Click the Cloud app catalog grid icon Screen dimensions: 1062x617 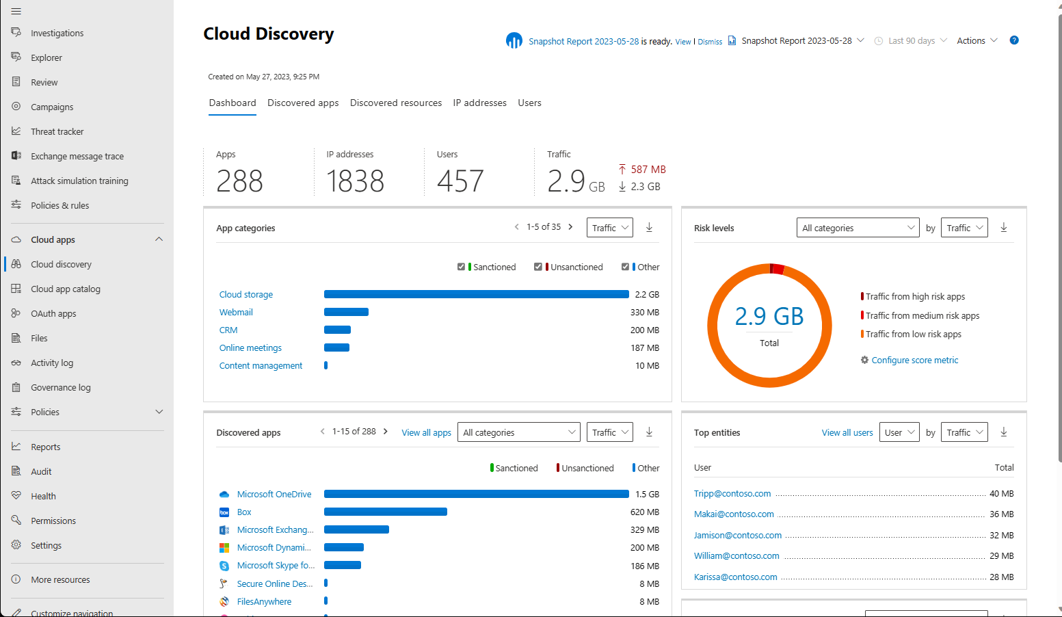pos(16,288)
